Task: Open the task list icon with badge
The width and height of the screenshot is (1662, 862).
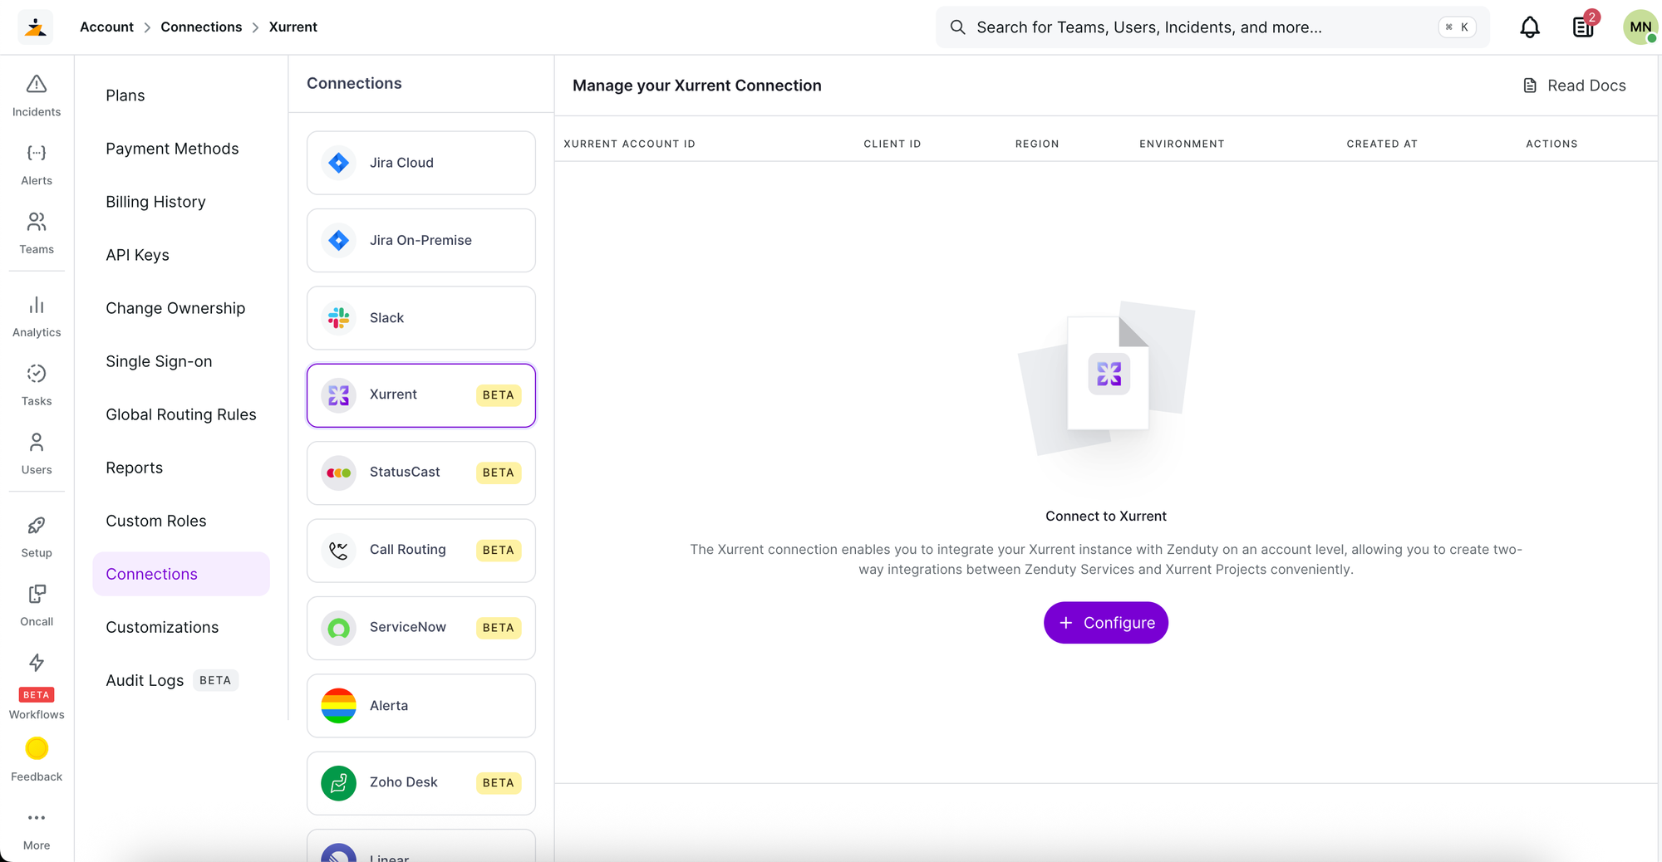Action: [1584, 27]
